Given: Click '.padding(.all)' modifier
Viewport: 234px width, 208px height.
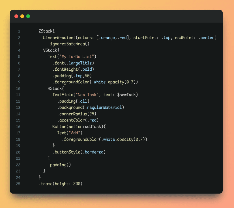Looking at the screenshot, I should point(73,101).
